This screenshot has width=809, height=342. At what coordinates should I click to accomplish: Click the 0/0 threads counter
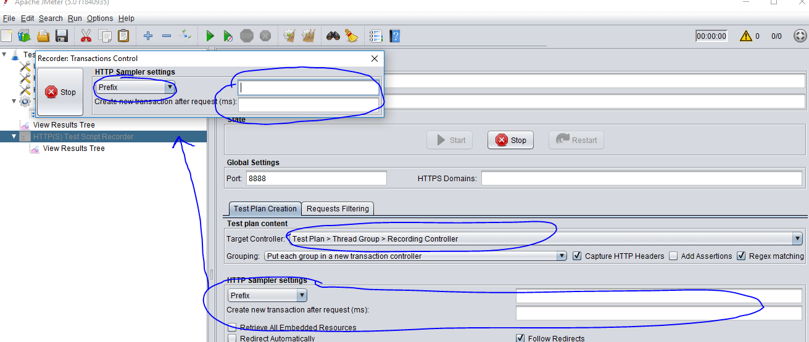[x=776, y=36]
